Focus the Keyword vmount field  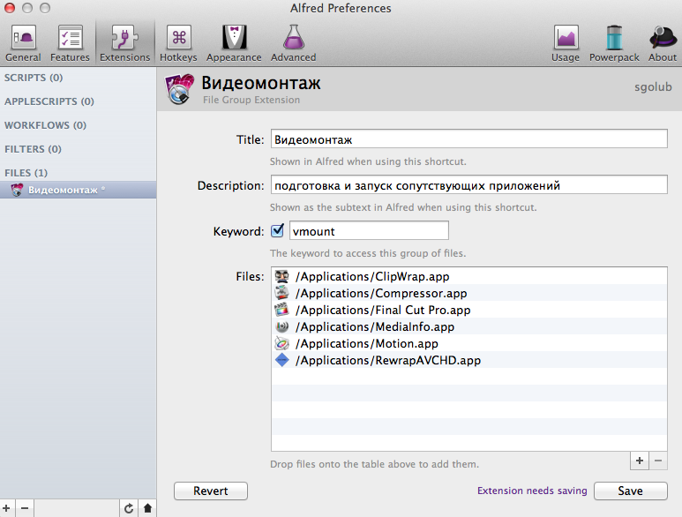click(x=369, y=230)
